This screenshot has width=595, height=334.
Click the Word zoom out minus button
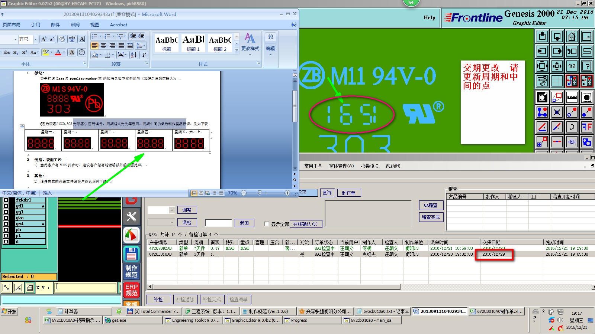(244, 193)
